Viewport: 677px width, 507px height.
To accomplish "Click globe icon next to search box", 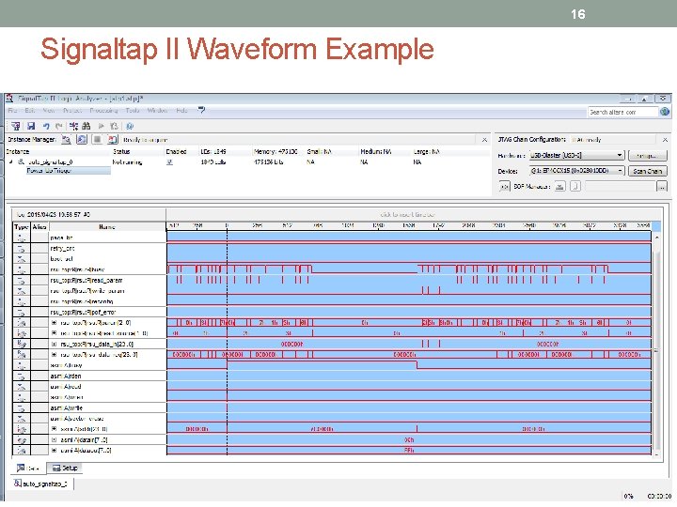I will click(665, 112).
